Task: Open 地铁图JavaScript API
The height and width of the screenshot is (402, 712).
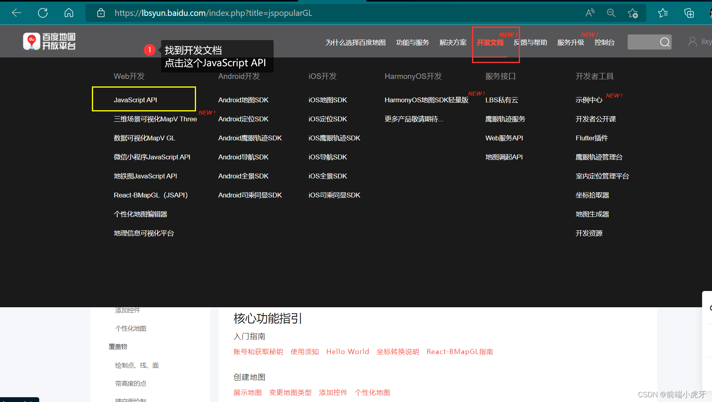Action: (x=145, y=176)
